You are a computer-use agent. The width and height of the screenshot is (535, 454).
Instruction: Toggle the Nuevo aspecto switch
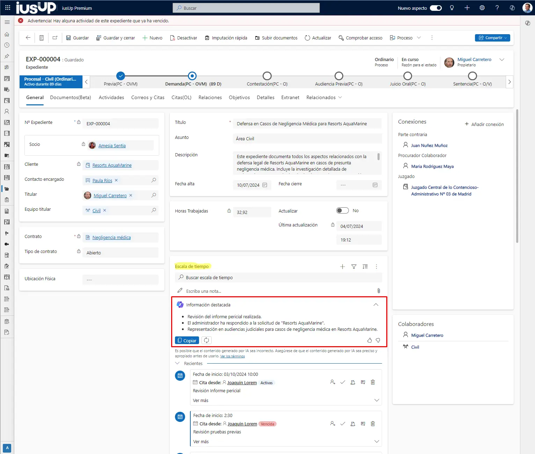point(435,8)
